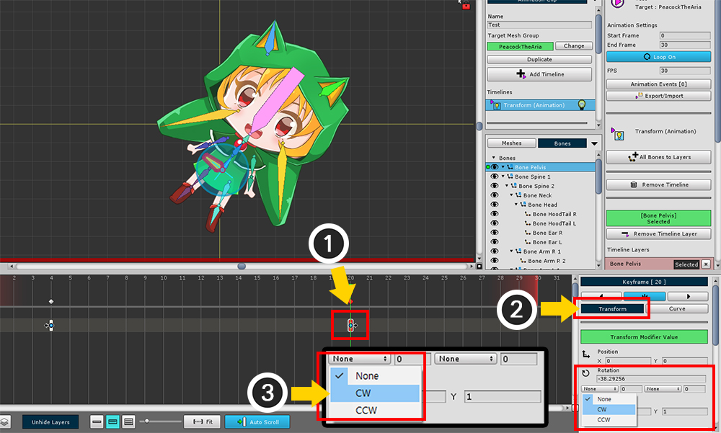Screen dimensions: 721x433
Task: Toggle visibility of Bone HoodTail L
Action: [495, 223]
